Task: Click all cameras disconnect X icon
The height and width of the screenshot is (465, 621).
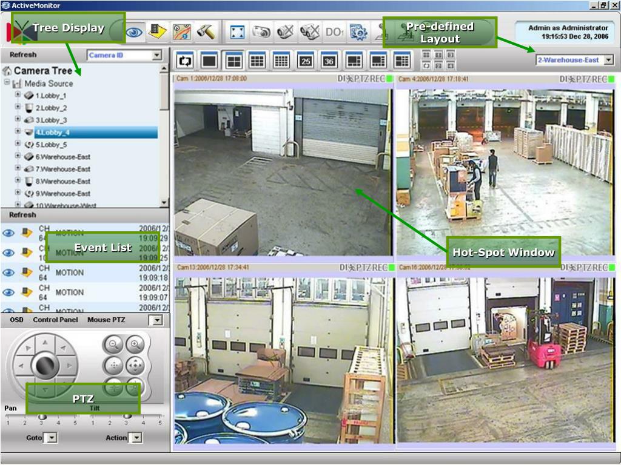Action: [310, 32]
